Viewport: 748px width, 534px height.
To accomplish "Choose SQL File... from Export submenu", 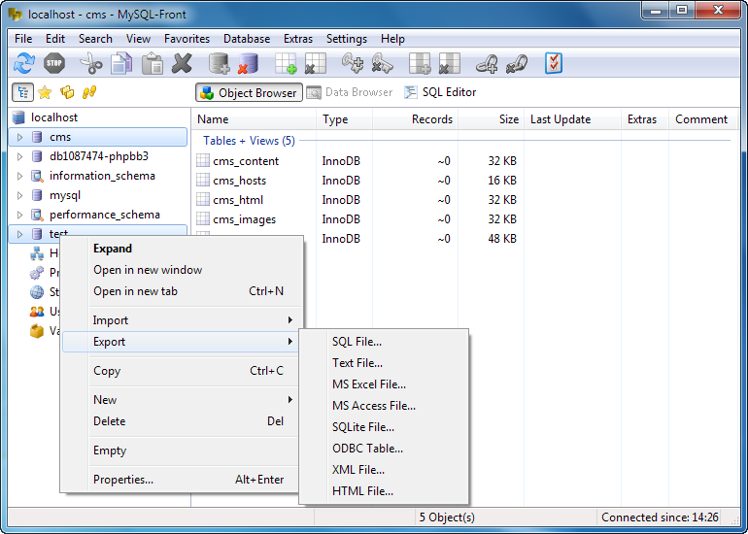I will [x=357, y=342].
